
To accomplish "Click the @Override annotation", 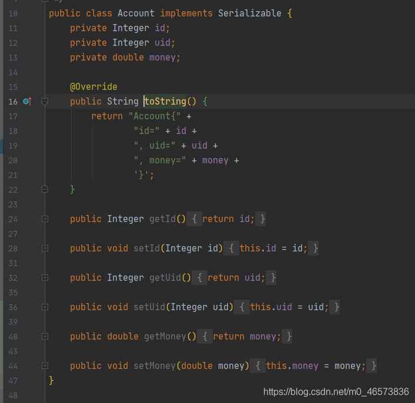I will point(93,87).
